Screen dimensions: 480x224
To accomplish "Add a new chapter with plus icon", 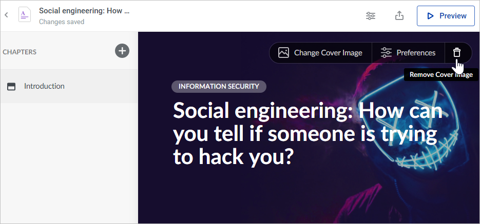I will pyautogui.click(x=122, y=51).
